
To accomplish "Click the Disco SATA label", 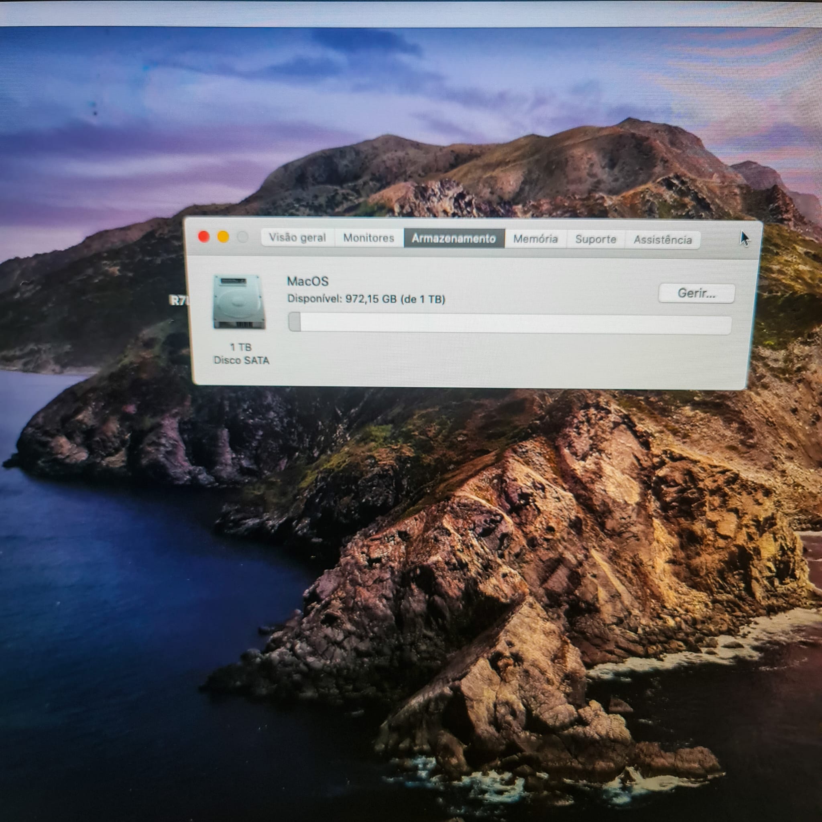I will 241,360.
